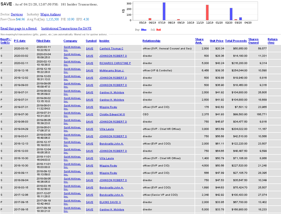
Task: Click Spirit Airlines link in 2019-04-29 row
Action: pos(72,129)
